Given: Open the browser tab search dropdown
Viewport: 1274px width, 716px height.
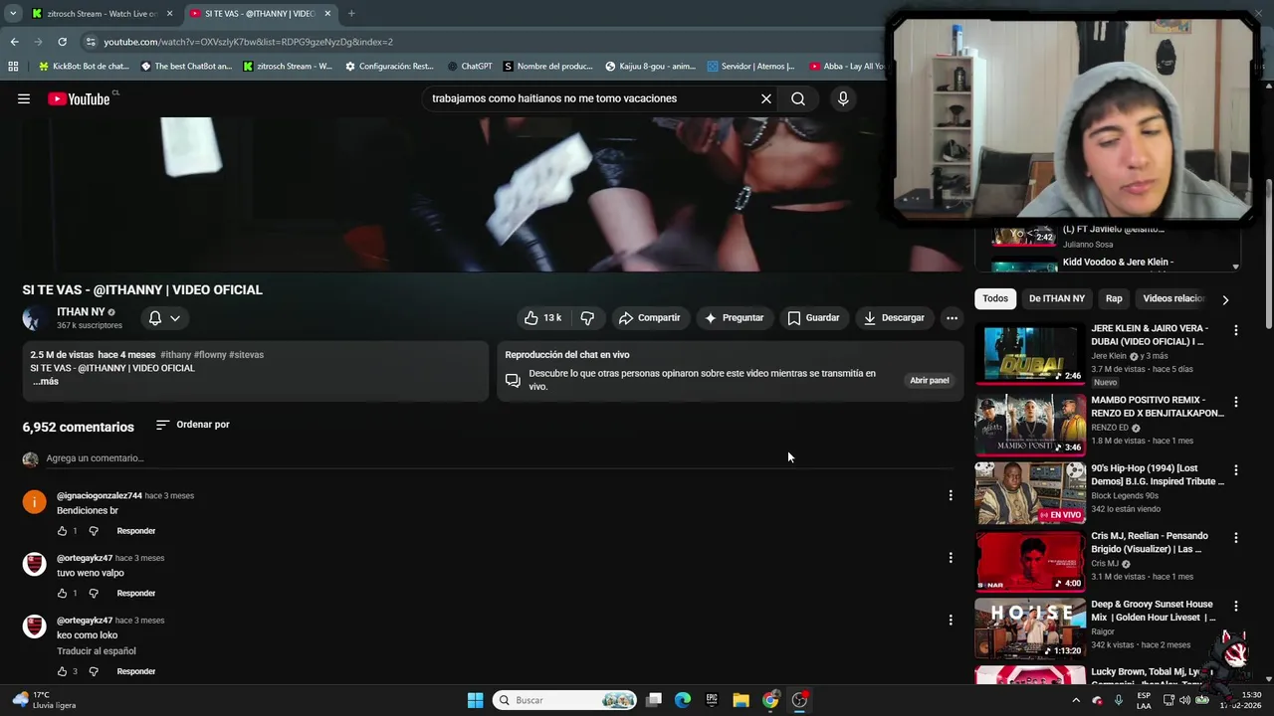Looking at the screenshot, I should coord(12,14).
